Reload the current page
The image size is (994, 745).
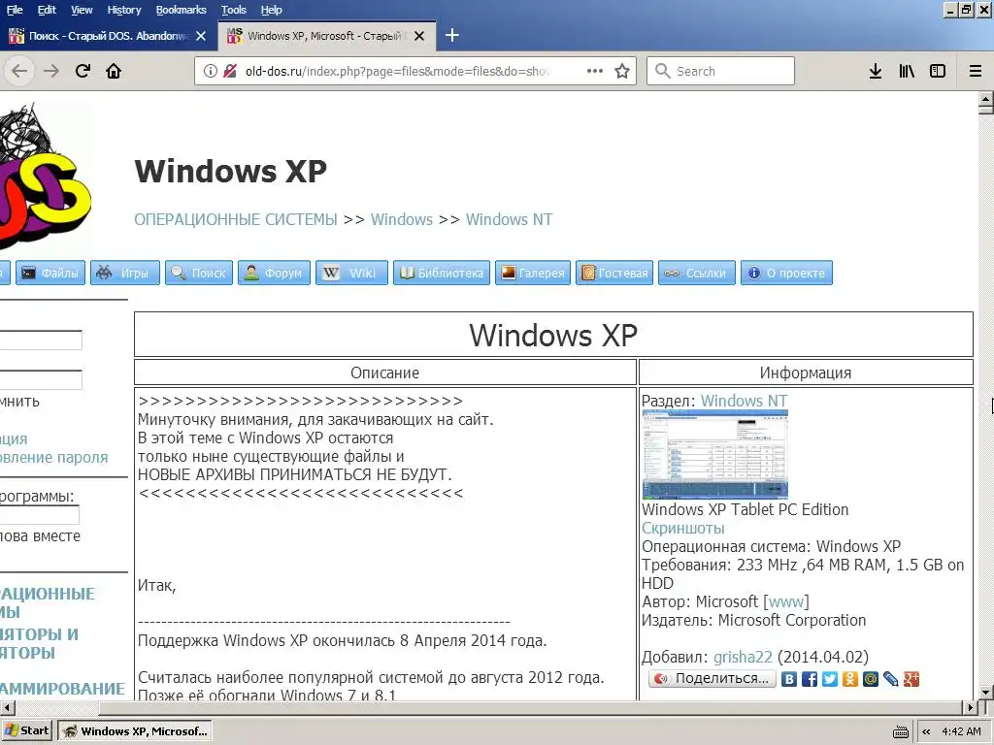click(83, 71)
